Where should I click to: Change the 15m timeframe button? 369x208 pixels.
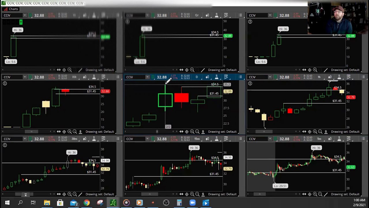coord(197,139)
